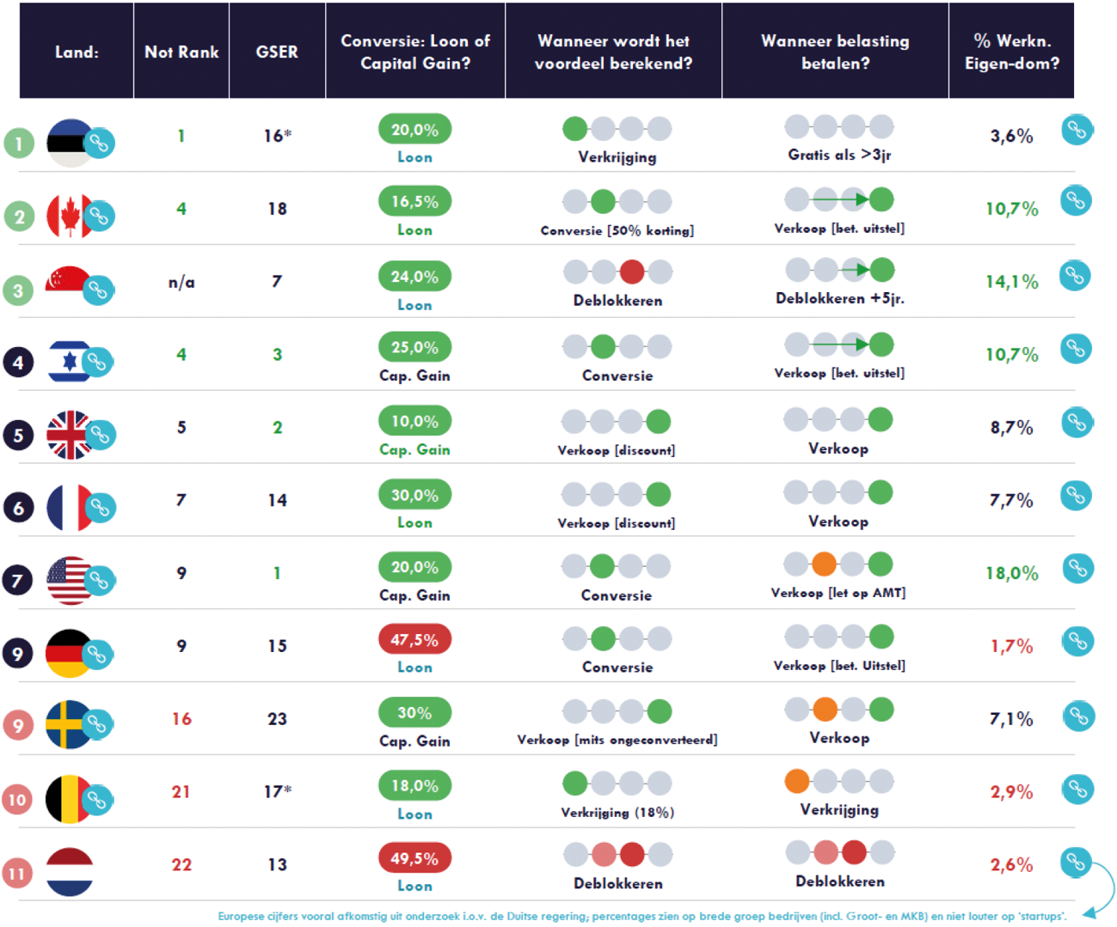Select the red dot above Deblokkeren for Singapore
Image resolution: width=1117 pixels, height=927 pixels.
click(632, 271)
